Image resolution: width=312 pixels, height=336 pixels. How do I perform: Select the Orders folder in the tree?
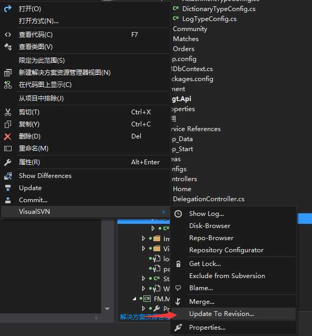tap(183, 49)
